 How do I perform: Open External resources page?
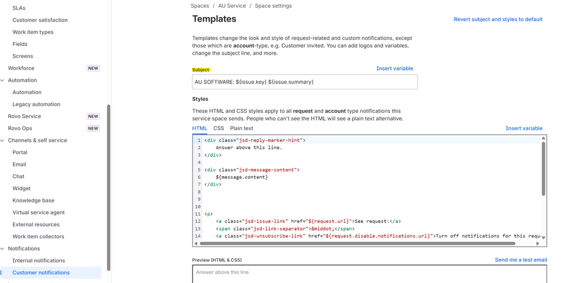coord(36,224)
